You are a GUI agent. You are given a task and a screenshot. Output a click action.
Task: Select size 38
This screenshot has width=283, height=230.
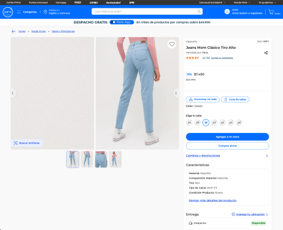pyautogui.click(x=206, y=123)
